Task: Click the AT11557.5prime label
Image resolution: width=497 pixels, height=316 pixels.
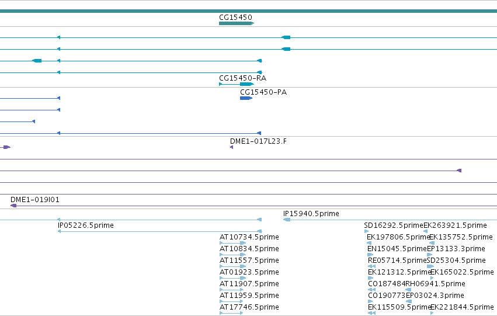Action: pyautogui.click(x=249, y=261)
